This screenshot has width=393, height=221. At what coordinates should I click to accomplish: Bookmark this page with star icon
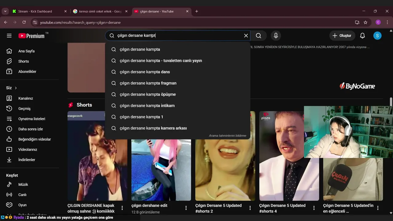tap(365, 22)
